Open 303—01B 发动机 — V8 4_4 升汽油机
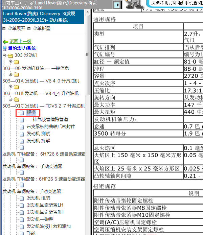This screenshot has width=203, height=235. (41, 93)
